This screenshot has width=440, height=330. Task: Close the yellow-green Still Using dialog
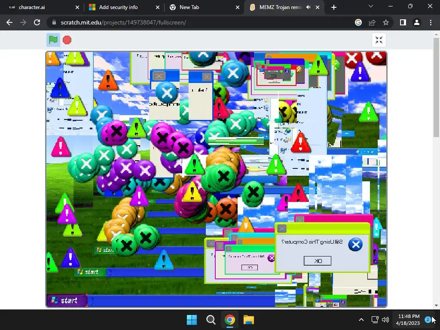coord(282,229)
